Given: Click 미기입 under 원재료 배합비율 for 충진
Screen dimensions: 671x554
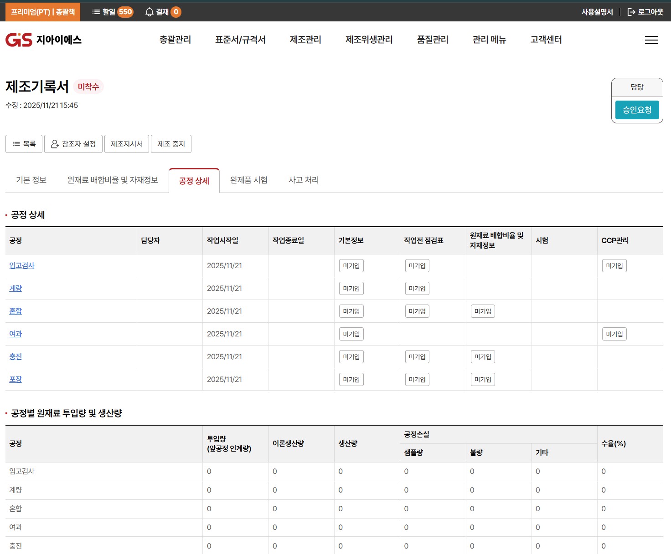Looking at the screenshot, I should coord(483,357).
